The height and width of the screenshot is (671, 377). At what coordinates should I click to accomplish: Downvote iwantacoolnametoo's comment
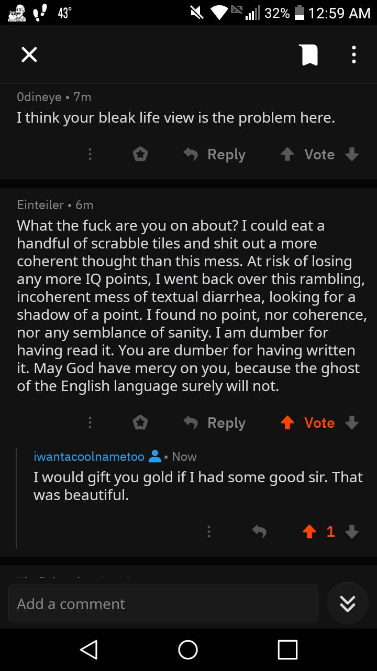pos(352,532)
